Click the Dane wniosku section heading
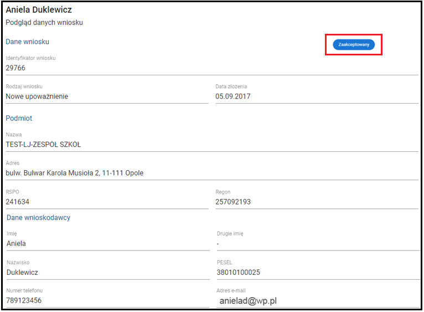 [x=28, y=42]
